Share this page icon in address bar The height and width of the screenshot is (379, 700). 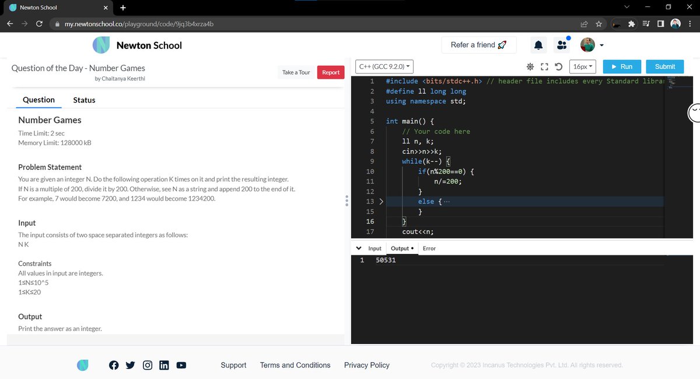click(x=584, y=24)
